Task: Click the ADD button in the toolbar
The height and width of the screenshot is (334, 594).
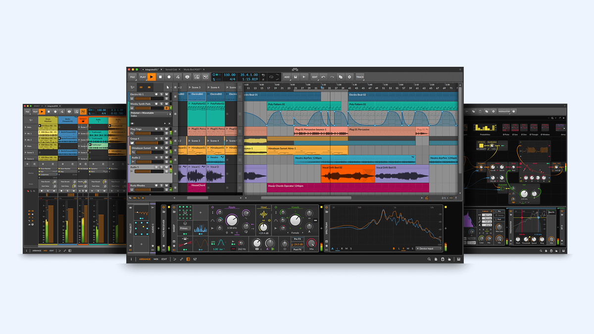Action: point(287,77)
